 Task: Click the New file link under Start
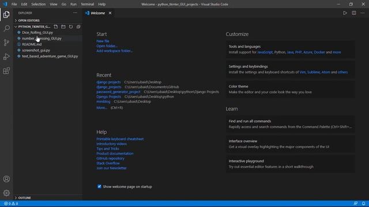(x=103, y=41)
